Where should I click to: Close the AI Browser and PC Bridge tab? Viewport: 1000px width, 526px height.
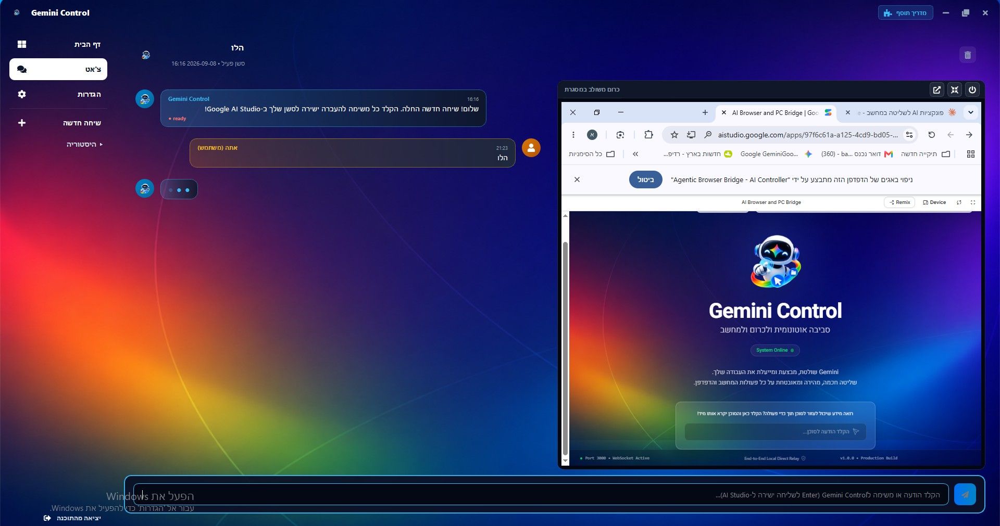723,112
